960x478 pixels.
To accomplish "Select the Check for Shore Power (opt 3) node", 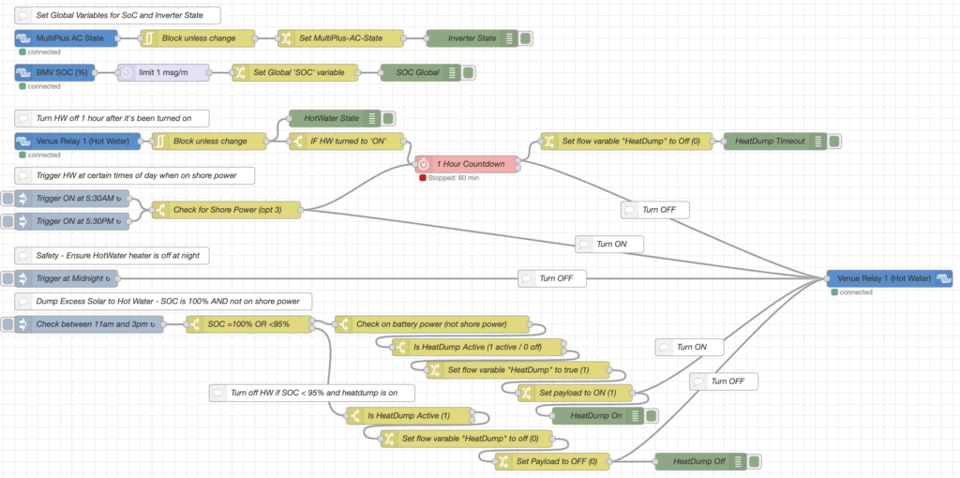I will [x=227, y=210].
